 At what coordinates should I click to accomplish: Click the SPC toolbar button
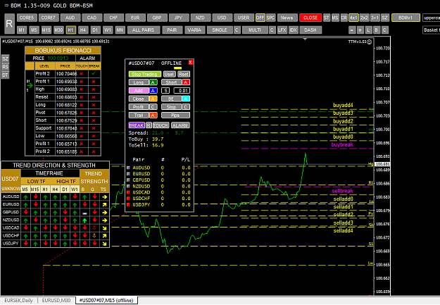pos(270,18)
